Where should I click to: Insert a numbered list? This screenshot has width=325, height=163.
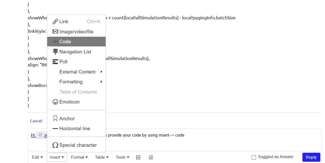coord(151,157)
